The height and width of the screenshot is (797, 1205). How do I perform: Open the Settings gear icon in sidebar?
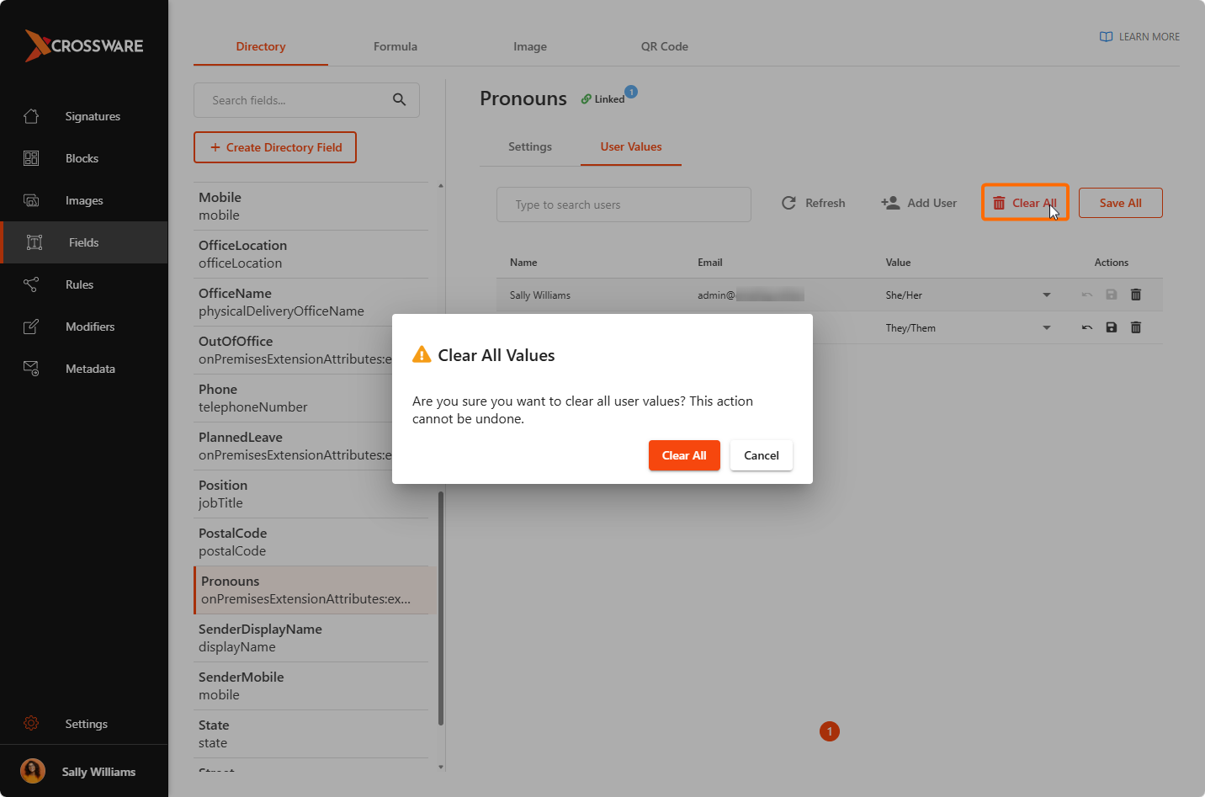click(31, 724)
